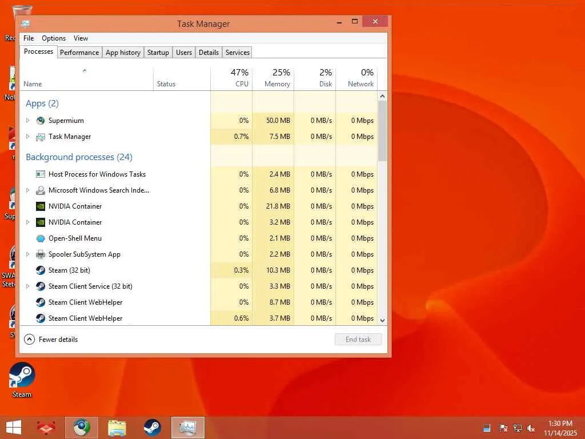Expand the 3.2 MB NVIDIA Container row
Screen dimensions: 585x439
[27, 222]
